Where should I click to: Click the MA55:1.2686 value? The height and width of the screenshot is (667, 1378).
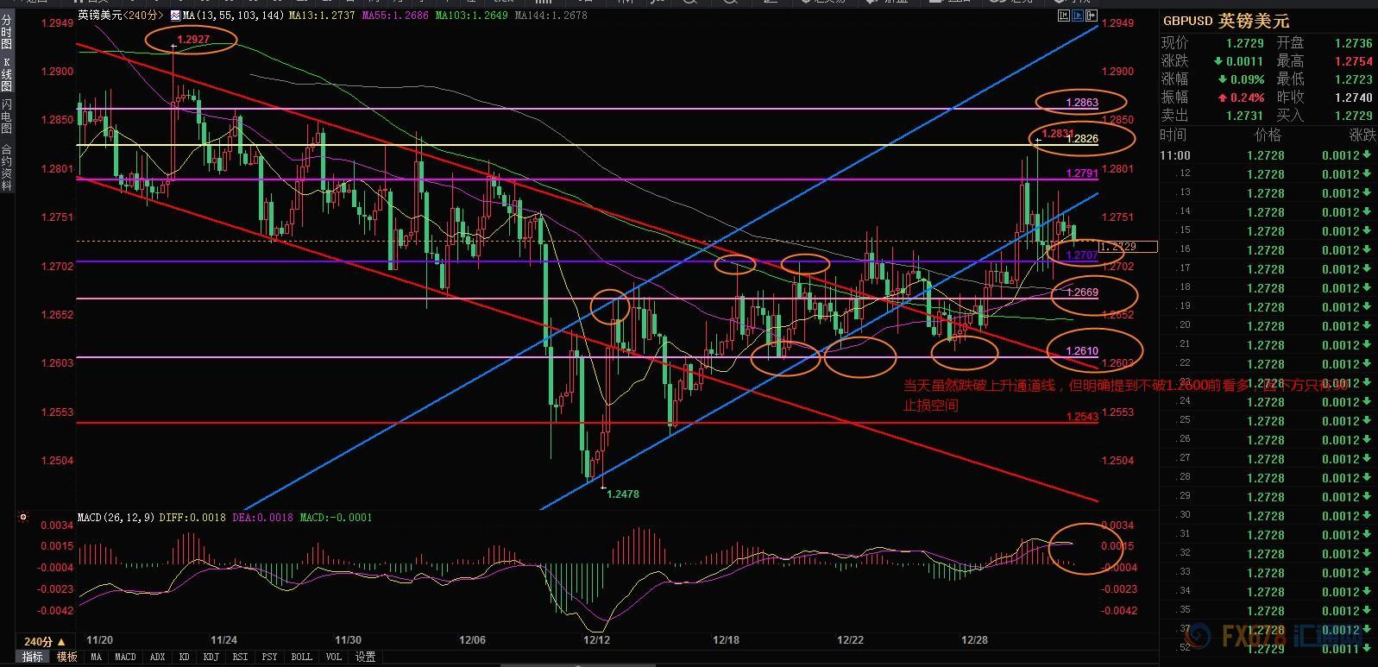click(x=395, y=16)
